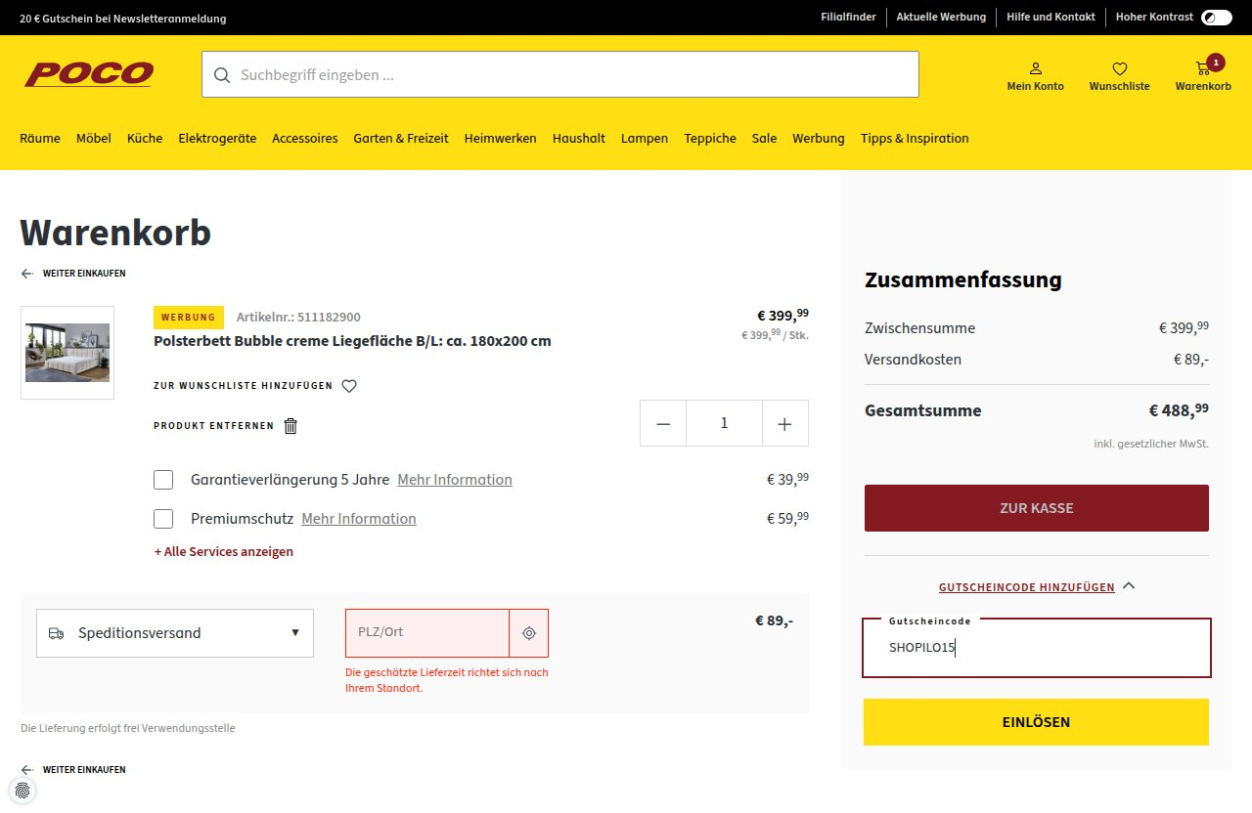The image size is (1252, 813).
Task: Open the Accessoires menu
Action: [x=305, y=138]
